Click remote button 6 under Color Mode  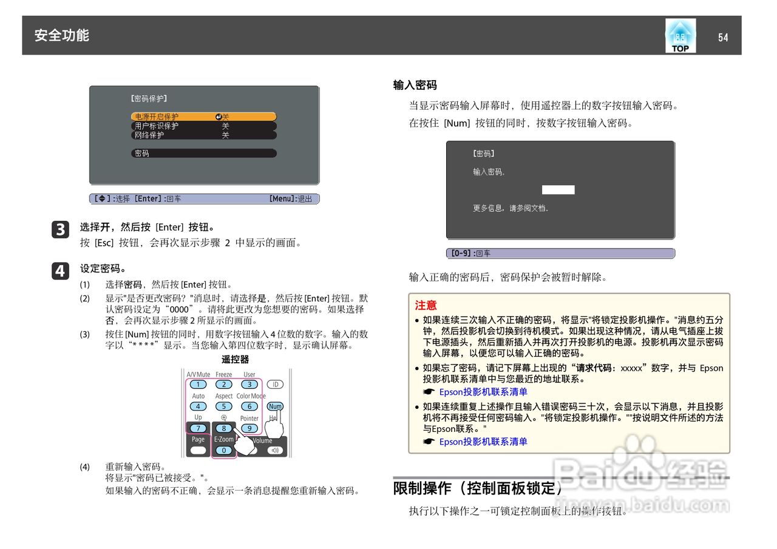pyautogui.click(x=249, y=406)
